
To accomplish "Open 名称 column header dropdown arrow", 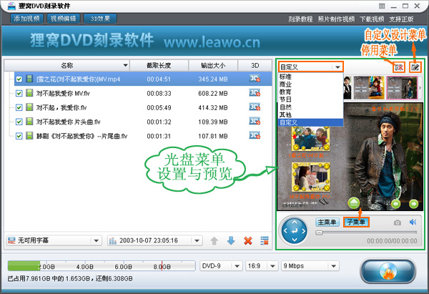I will pyautogui.click(x=125, y=65).
